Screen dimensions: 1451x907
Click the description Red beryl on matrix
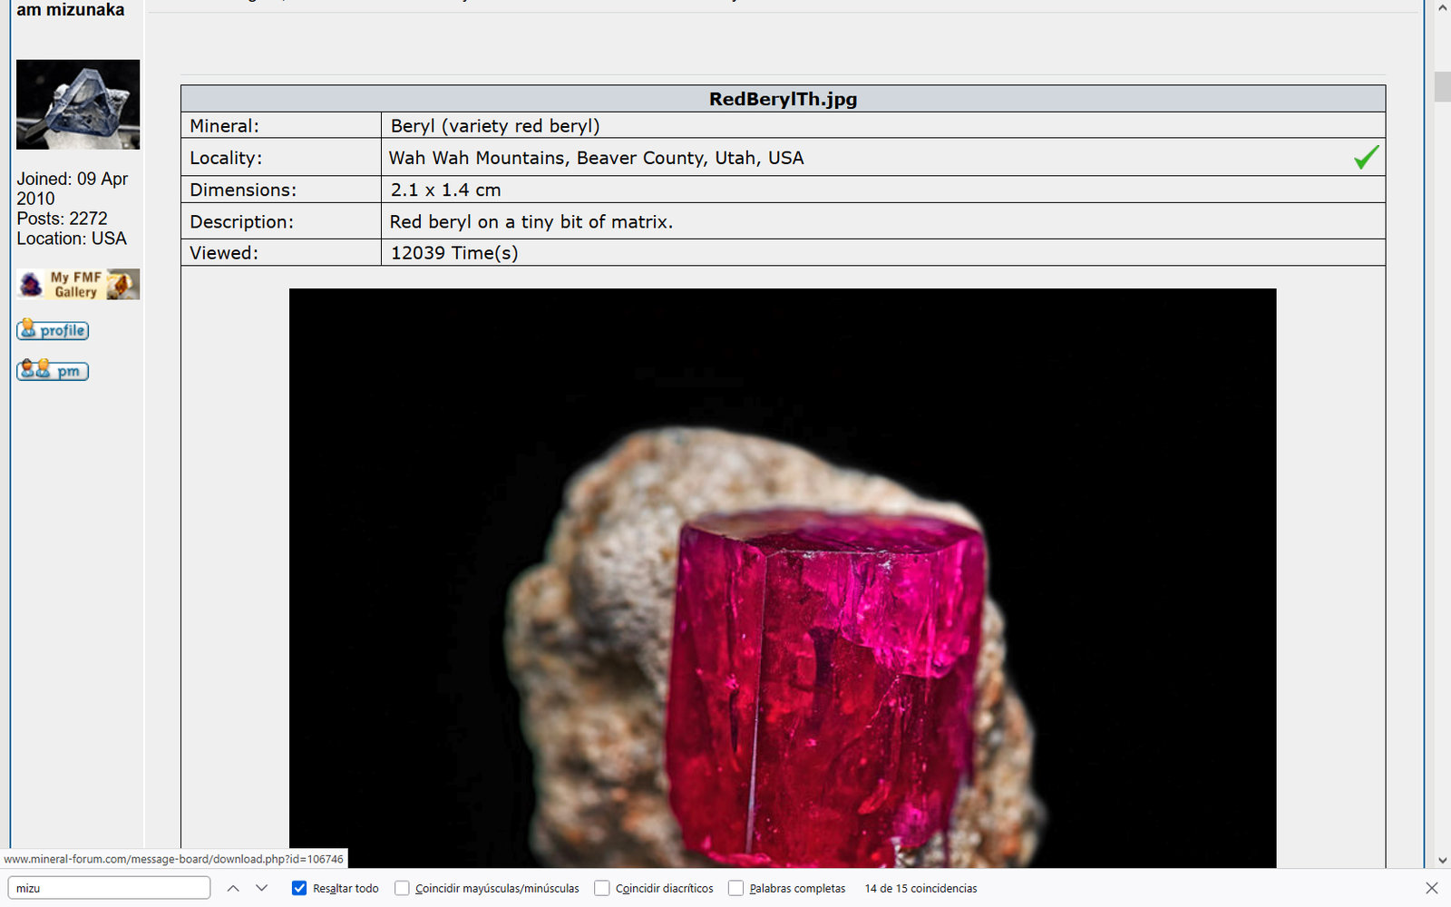point(531,221)
